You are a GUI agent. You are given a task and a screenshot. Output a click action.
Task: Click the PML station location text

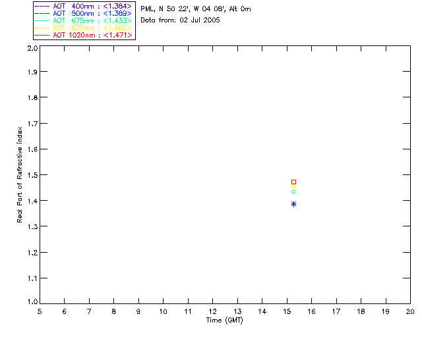(x=196, y=9)
